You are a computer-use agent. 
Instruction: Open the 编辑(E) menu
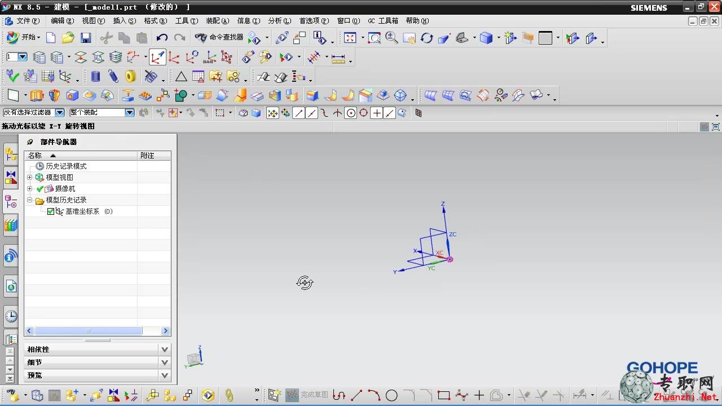[x=62, y=21]
